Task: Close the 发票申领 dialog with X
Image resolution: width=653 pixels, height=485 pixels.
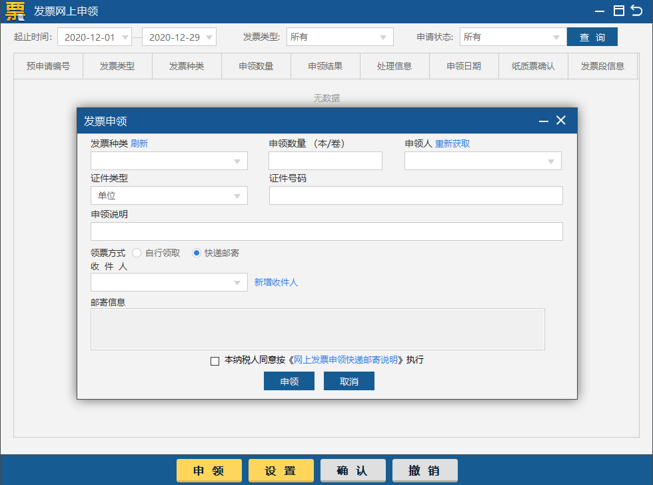Action: tap(561, 120)
